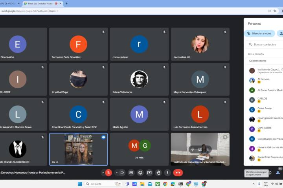Start presenting your screen
Screen dimensions: 283x188
pyautogui.click(x=149, y=172)
